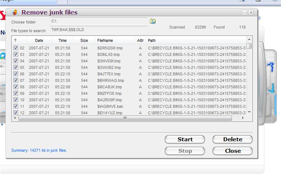The width and height of the screenshot is (281, 174).
Task: Minimize the Remove junk files dialog
Action: coord(244,13)
